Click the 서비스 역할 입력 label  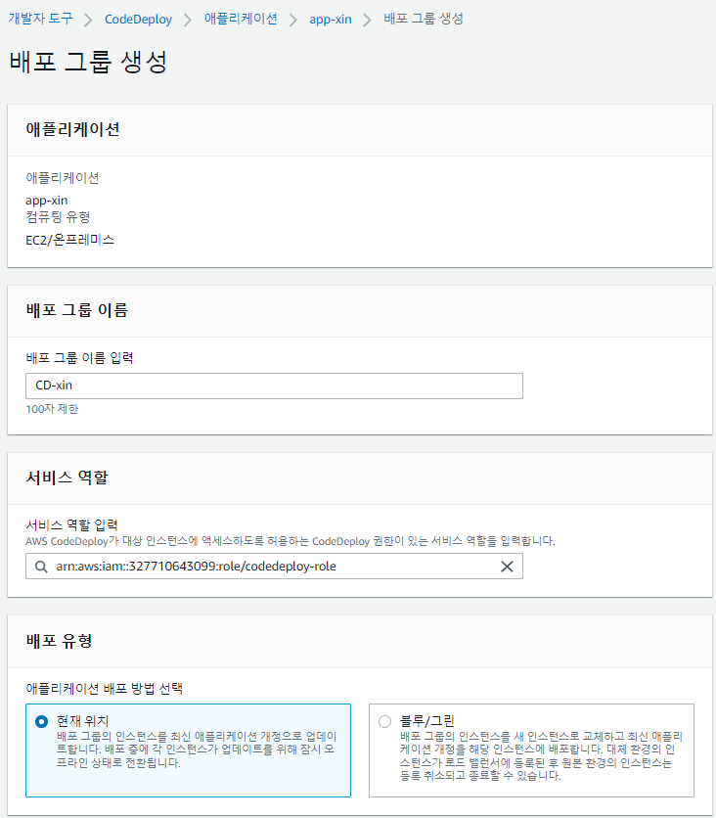tap(71, 525)
